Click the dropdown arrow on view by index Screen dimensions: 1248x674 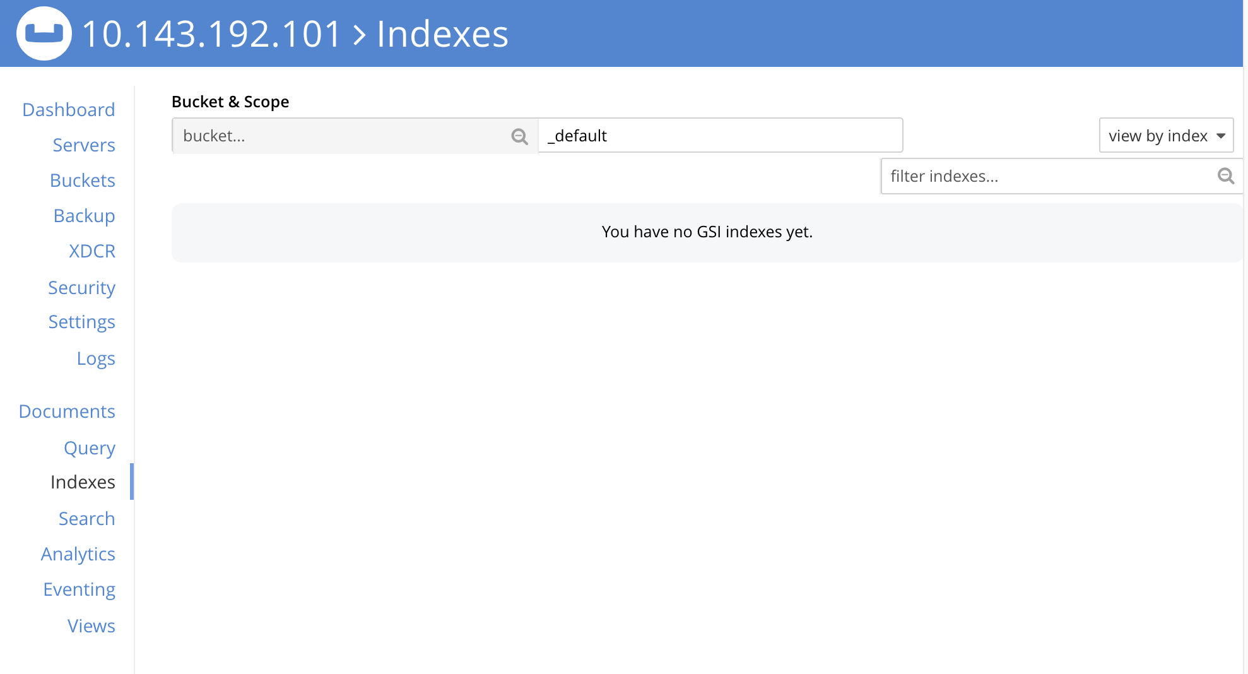click(1222, 136)
